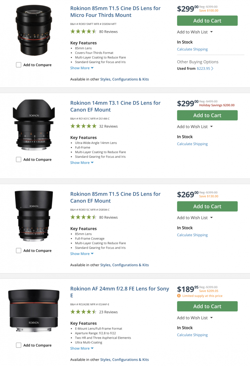Click star rating of 85mm Canon EF lens
This screenshot has height=366, width=250.
pyautogui.click(x=83, y=217)
